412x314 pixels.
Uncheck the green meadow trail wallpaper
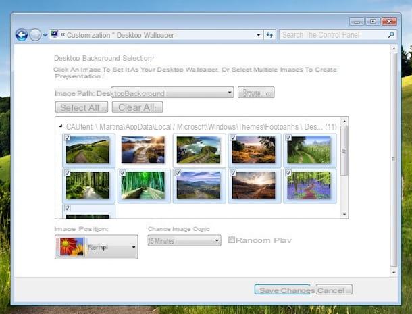point(288,138)
